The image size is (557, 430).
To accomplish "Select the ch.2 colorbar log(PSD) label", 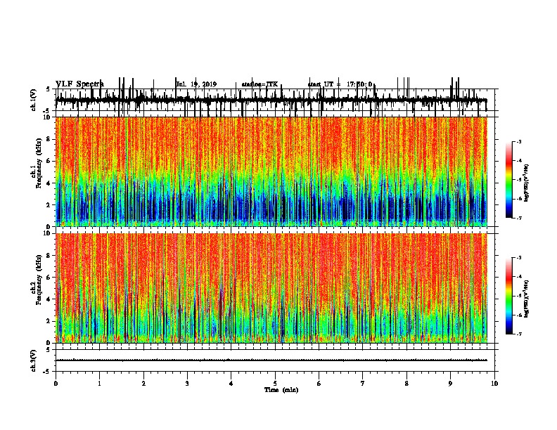I will [x=526, y=299].
